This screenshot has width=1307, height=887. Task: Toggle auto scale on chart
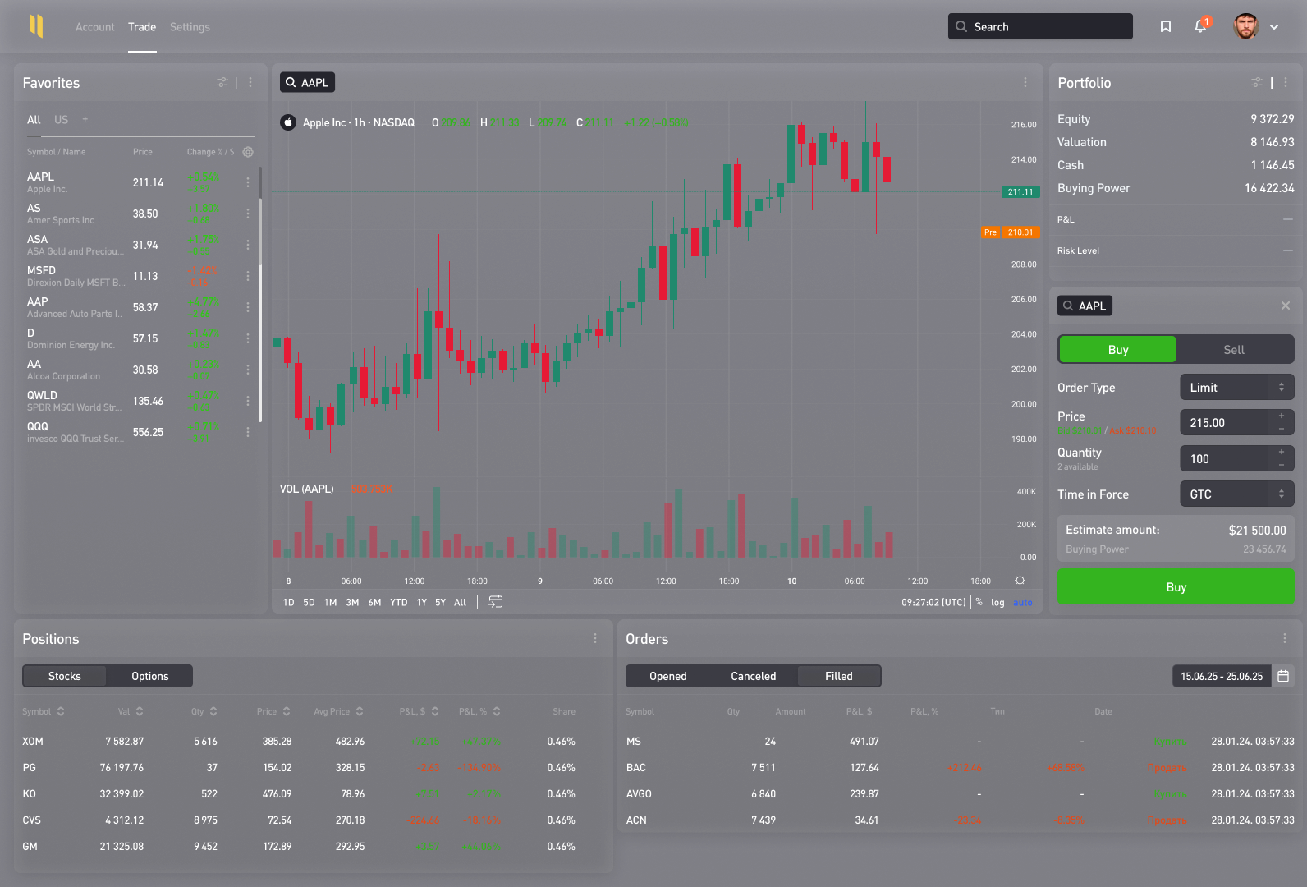[1022, 603]
